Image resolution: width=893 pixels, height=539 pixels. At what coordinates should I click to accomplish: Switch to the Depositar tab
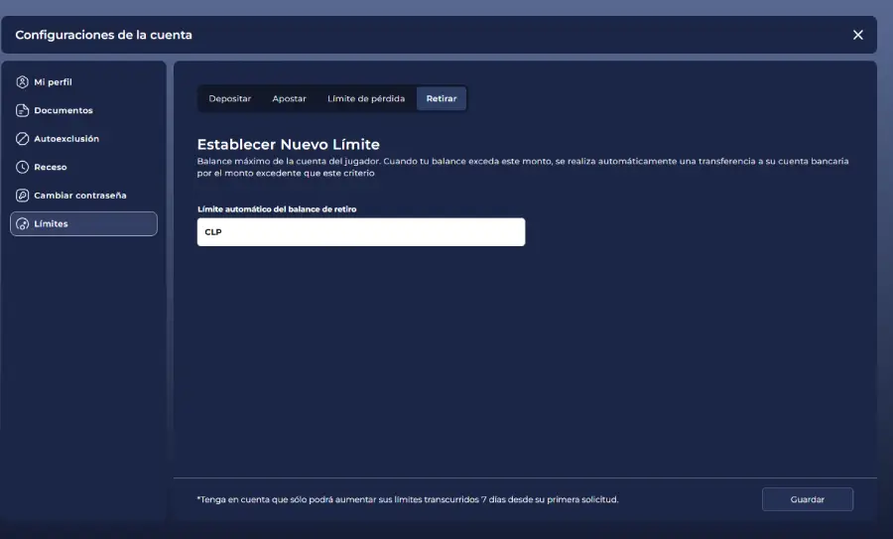pos(229,98)
